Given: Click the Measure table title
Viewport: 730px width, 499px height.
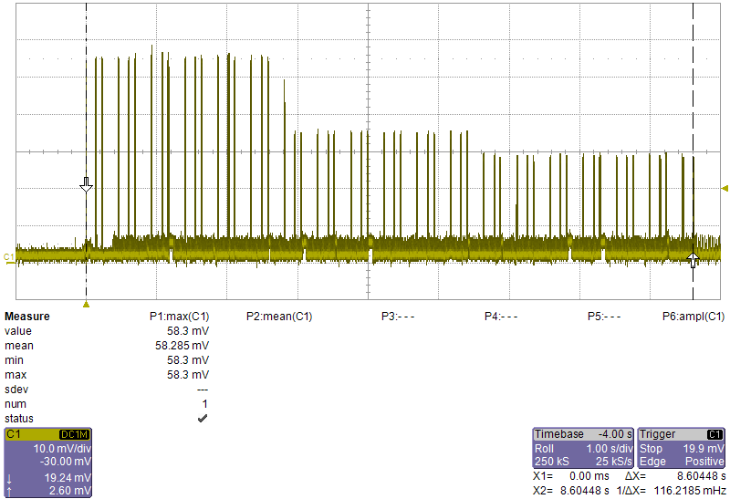Looking at the screenshot, I should pyautogui.click(x=27, y=317).
